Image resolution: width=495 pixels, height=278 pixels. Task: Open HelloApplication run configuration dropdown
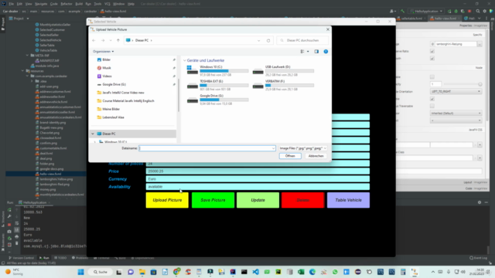[426, 11]
